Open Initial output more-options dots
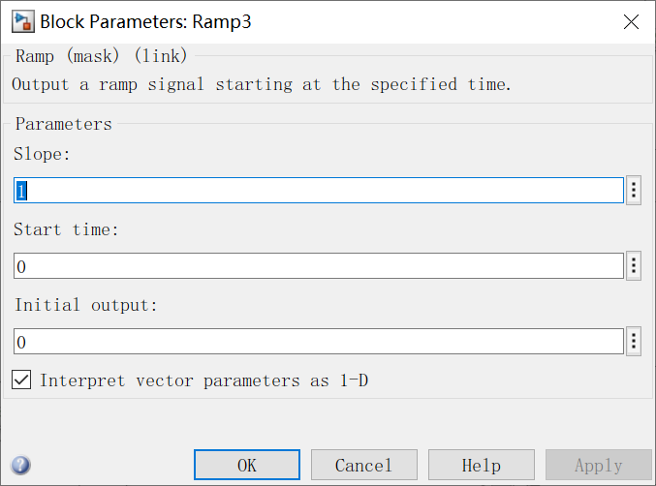Screen dimensions: 656x486 (x=634, y=342)
